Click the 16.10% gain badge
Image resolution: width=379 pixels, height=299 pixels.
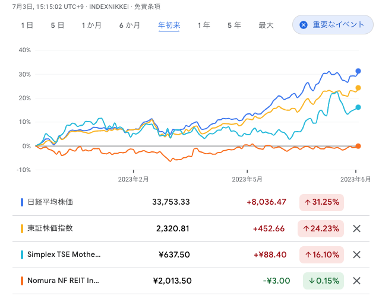click(321, 255)
